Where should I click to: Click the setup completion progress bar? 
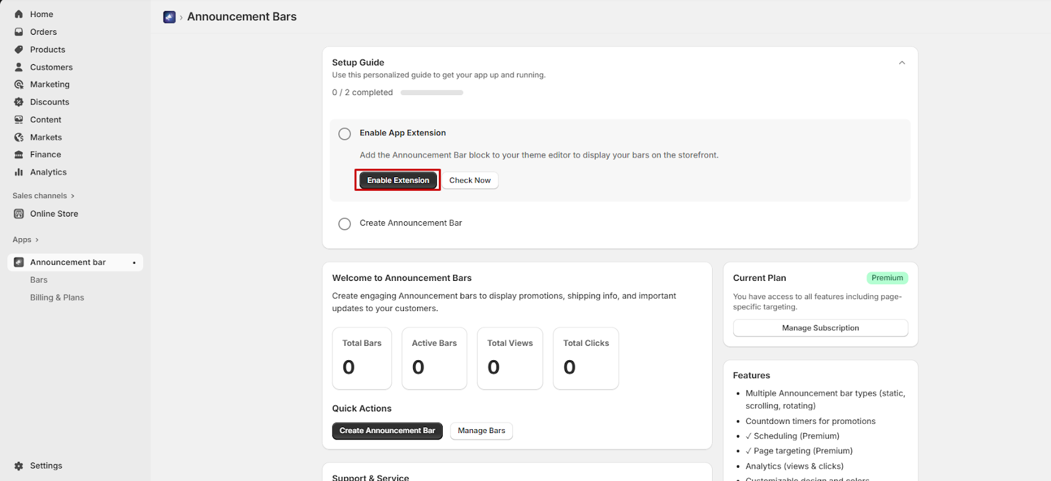coord(432,93)
